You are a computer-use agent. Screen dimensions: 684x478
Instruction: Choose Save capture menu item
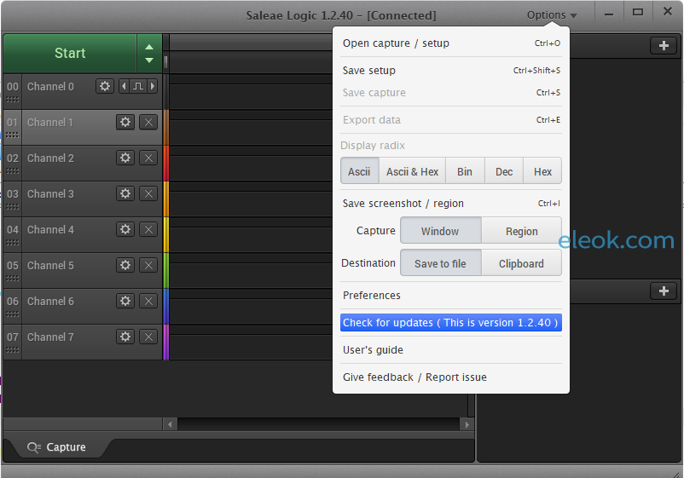(x=451, y=92)
